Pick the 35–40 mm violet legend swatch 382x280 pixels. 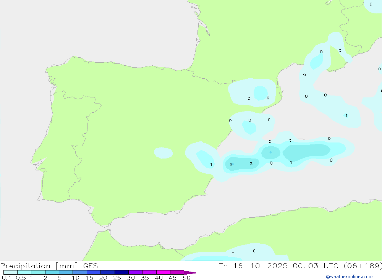[149, 272]
